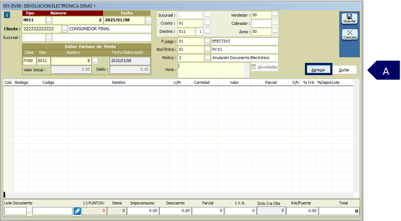The width and height of the screenshot is (401, 221).
Task: Click the CONSUMIDOR FINAL name field
Action: pos(110,29)
